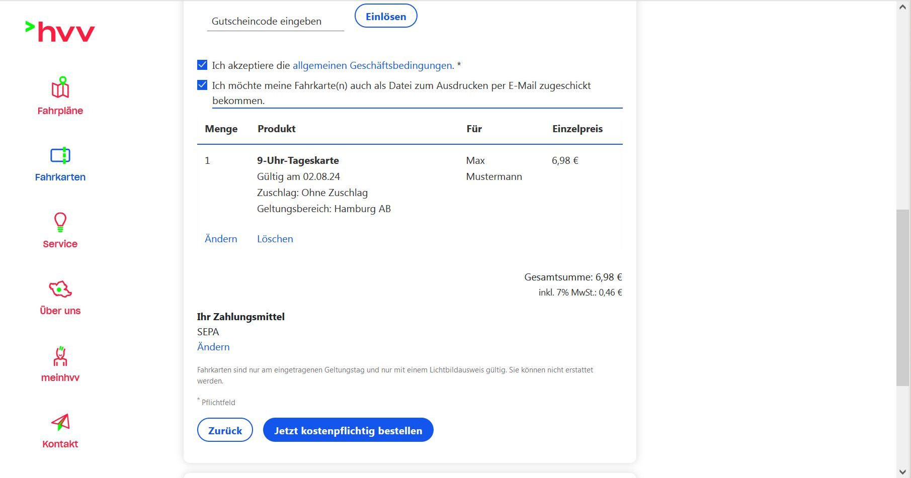
Task: Open Kontakt paper plane icon
Action: 60,423
